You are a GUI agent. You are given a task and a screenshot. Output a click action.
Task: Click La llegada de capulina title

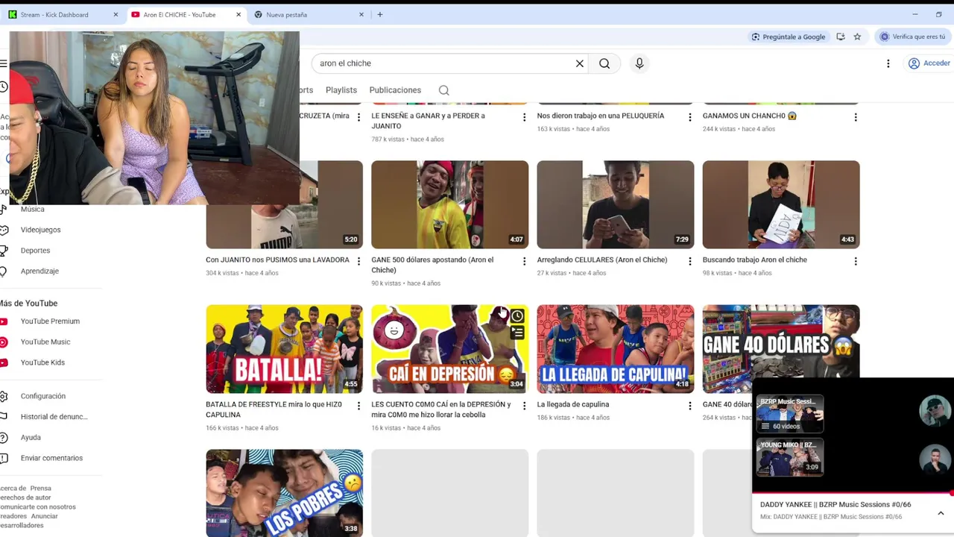click(572, 404)
